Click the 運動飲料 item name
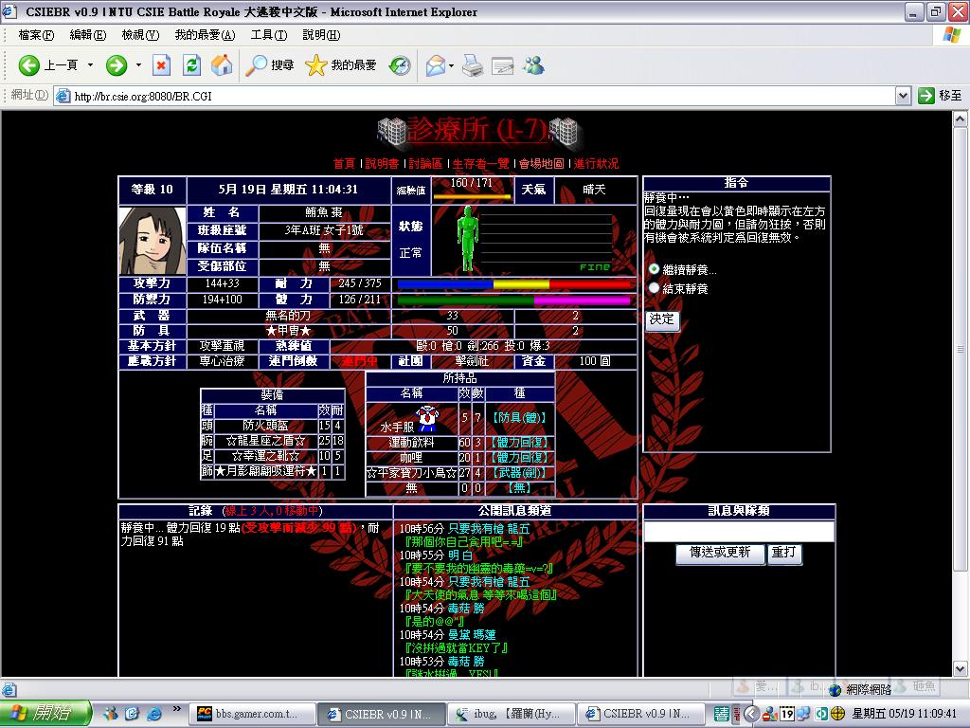970x728 pixels. pyautogui.click(x=411, y=443)
